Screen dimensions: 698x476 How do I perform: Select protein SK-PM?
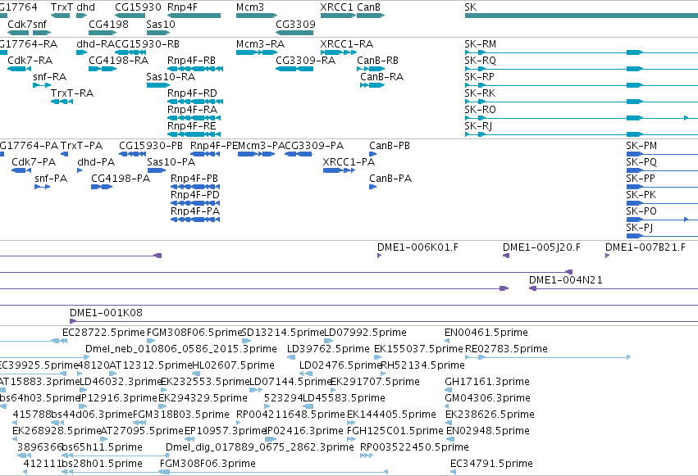point(641,146)
